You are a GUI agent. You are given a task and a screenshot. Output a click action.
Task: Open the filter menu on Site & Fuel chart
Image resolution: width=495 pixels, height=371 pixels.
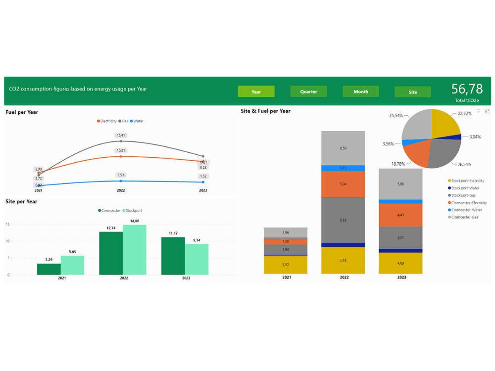point(478,111)
